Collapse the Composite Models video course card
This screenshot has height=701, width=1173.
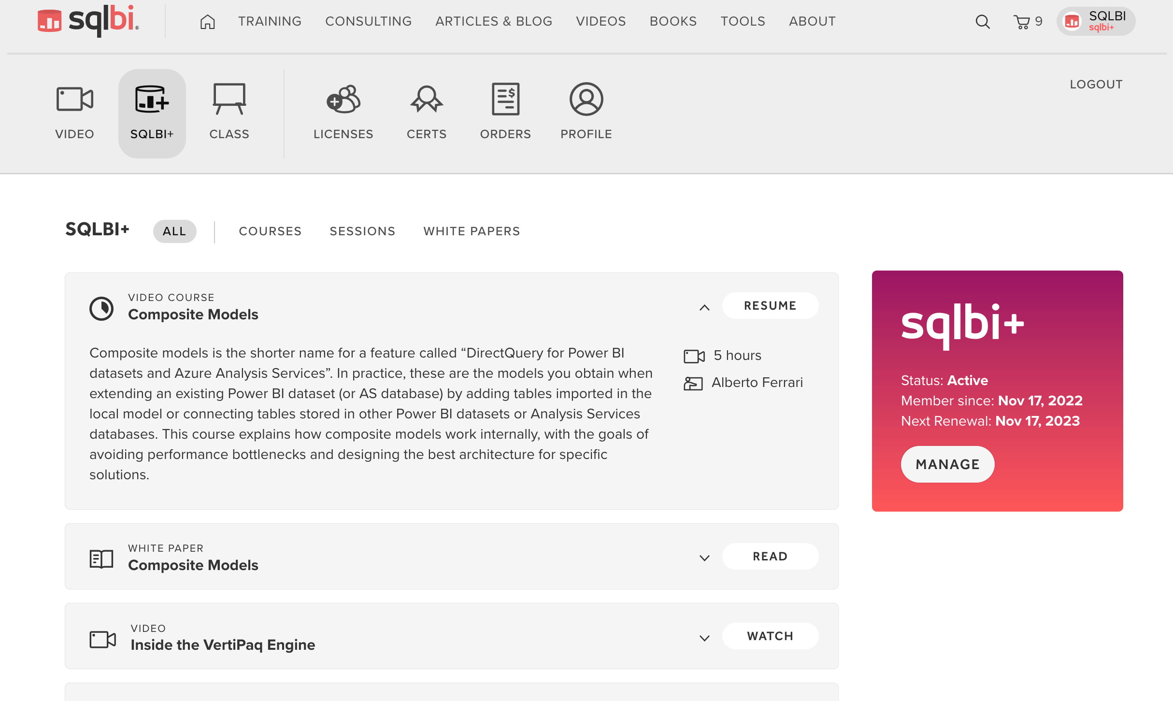pos(705,307)
